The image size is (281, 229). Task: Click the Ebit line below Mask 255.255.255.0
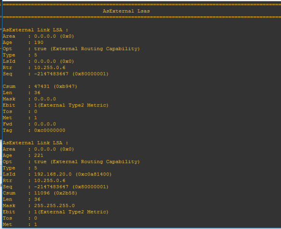[x=55, y=212]
